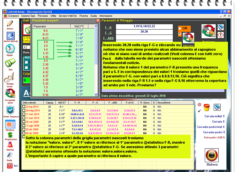This screenshot has width=235, height=172.
Task: Click the Data calcolo column header
Action: click(33, 103)
